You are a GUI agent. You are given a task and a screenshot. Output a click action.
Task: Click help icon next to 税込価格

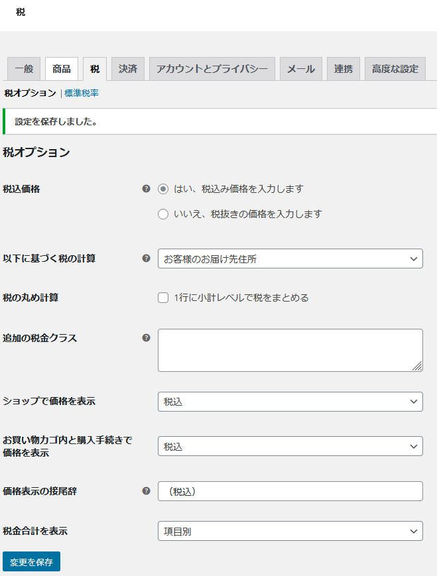tap(146, 189)
